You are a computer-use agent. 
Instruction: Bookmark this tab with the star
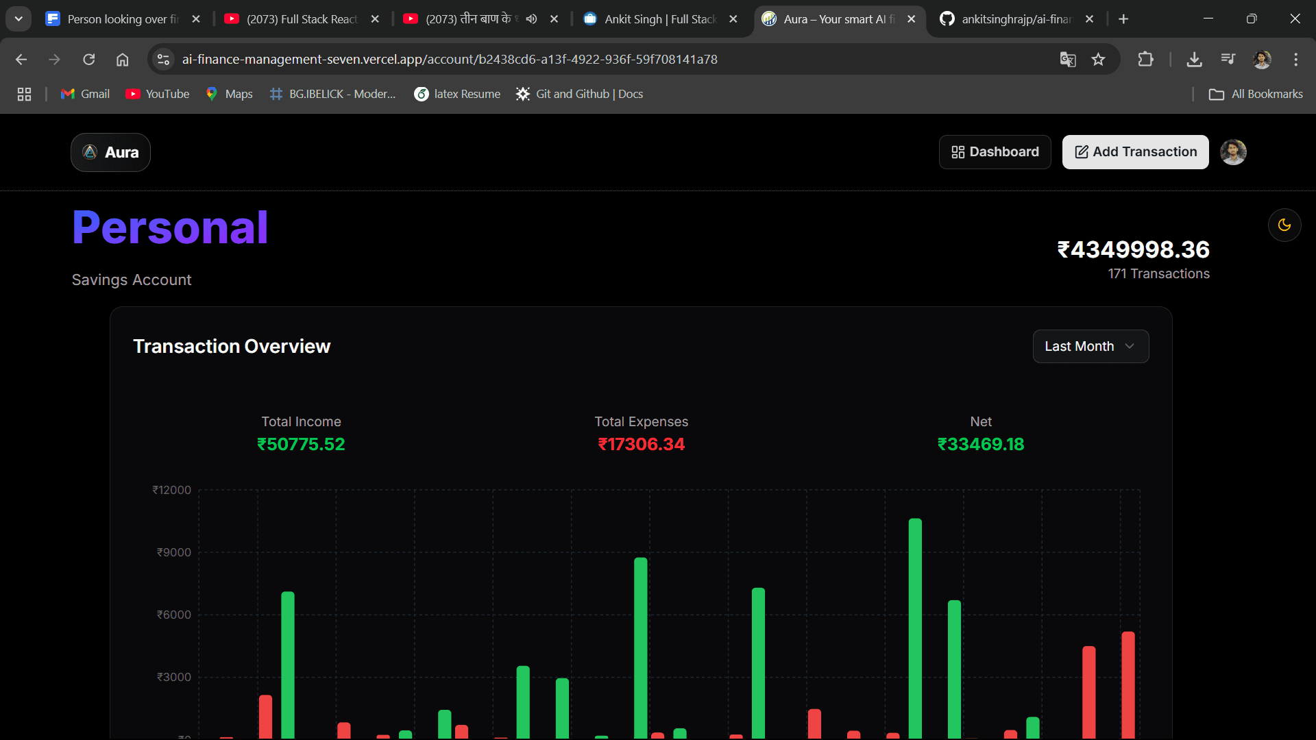[1098, 60]
